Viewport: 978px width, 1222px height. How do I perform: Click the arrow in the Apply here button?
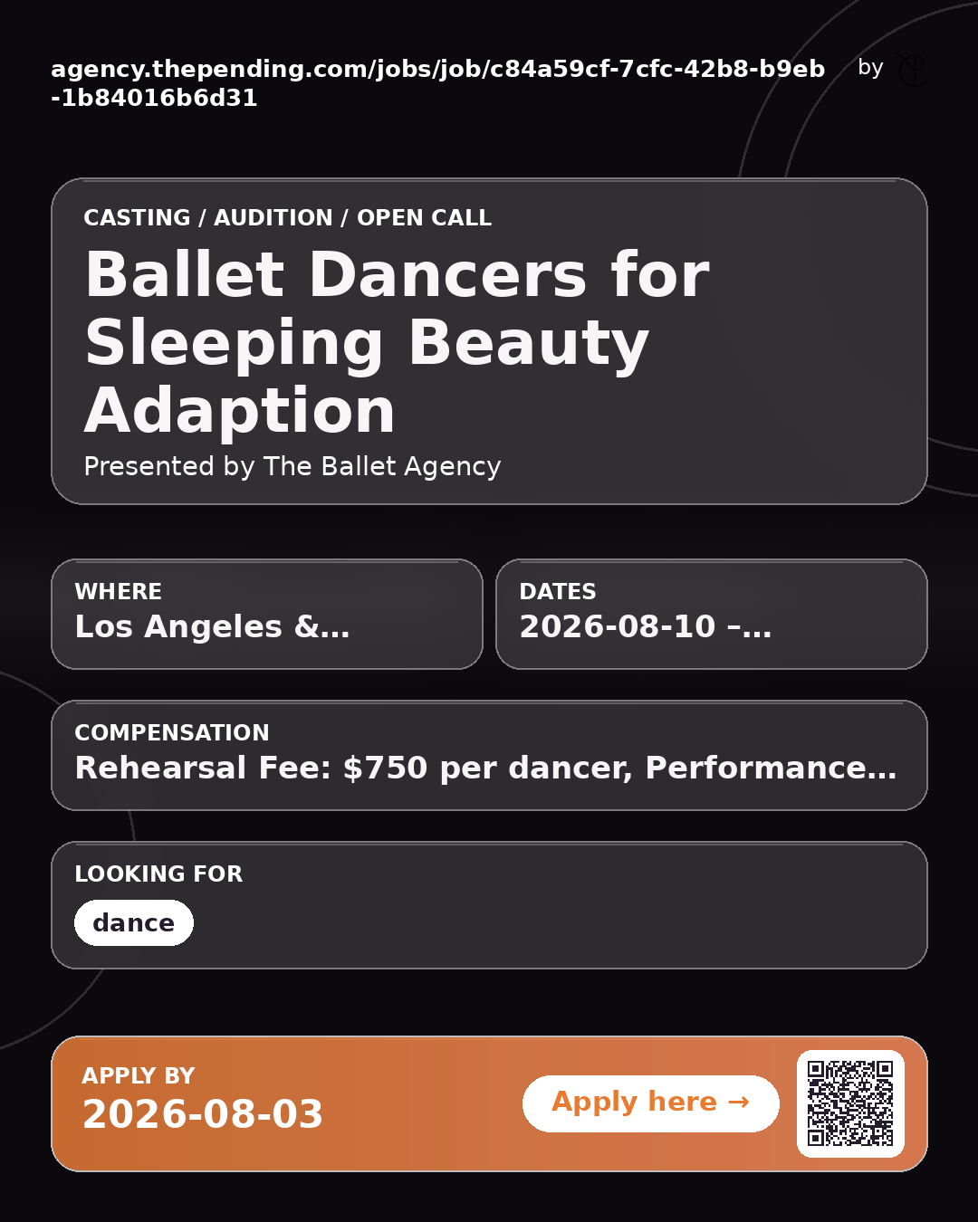738,1102
